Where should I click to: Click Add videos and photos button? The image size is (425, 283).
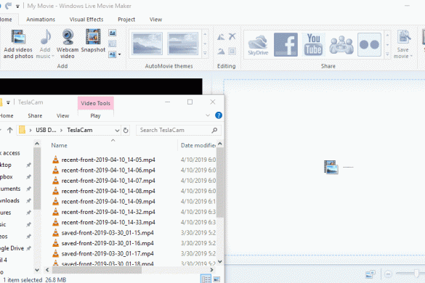[x=18, y=44]
